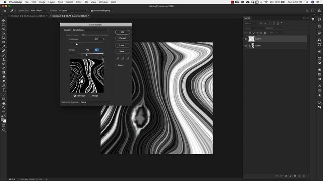Select the Eyedropper tool in left toolbar
This screenshot has width=323, height=181.
pyautogui.click(x=4, y=46)
